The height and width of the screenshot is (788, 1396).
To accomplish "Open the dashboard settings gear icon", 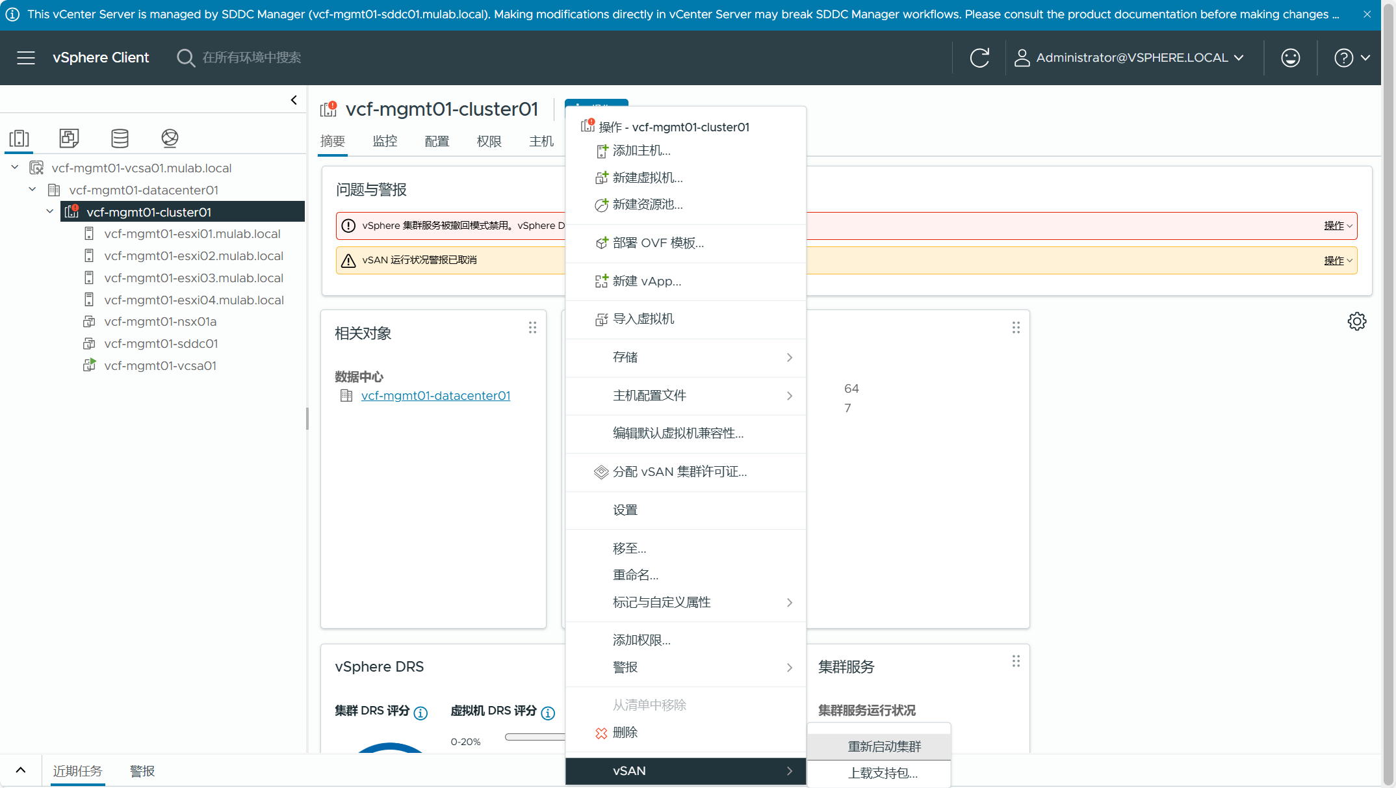I will pyautogui.click(x=1356, y=321).
